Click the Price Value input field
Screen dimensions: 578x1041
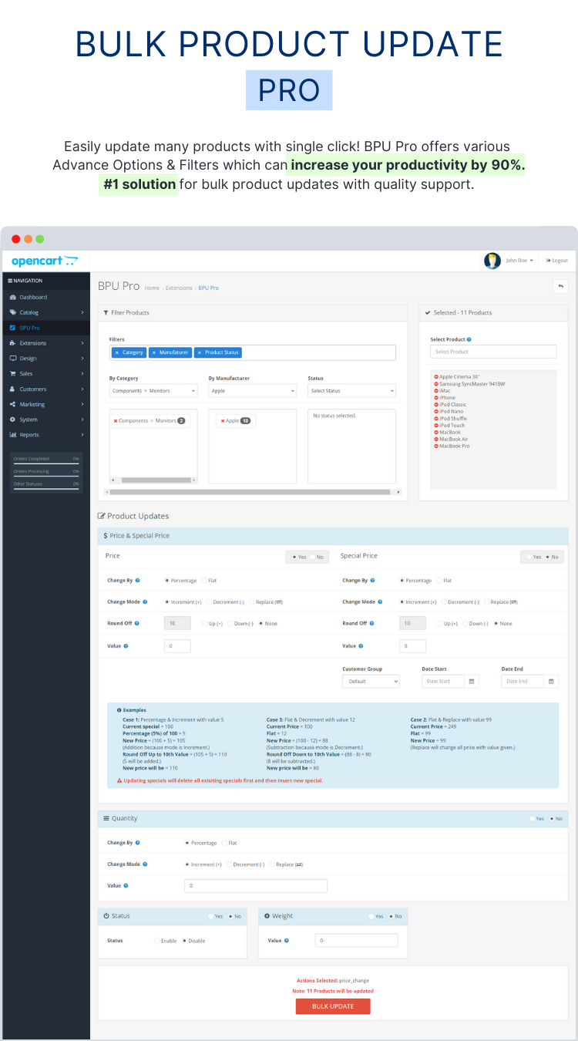[x=177, y=645]
